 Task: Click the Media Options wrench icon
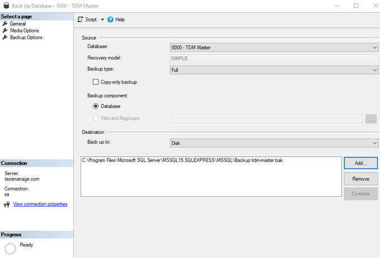coord(5,31)
